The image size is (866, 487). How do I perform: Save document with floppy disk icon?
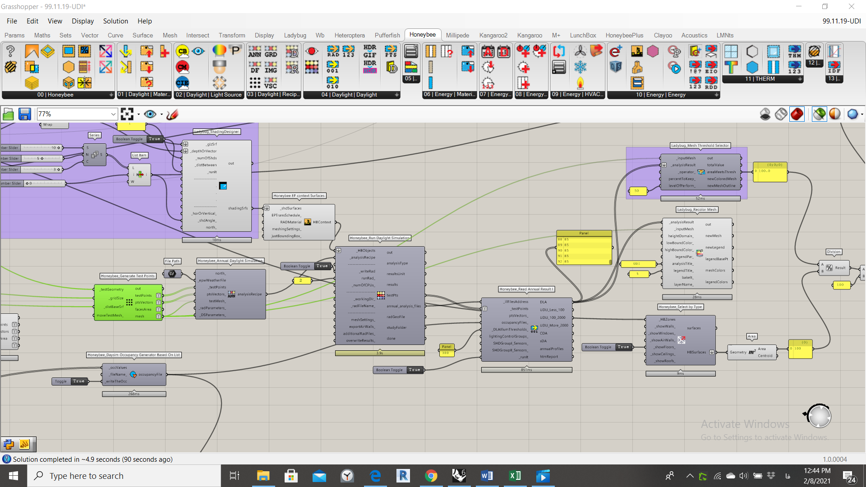coord(24,115)
